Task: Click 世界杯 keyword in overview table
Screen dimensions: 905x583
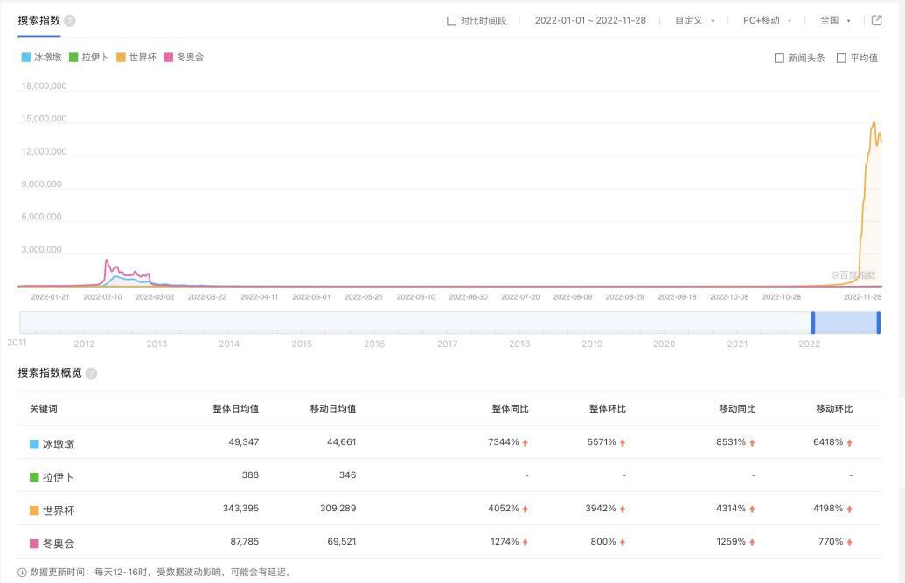Action: (x=59, y=510)
